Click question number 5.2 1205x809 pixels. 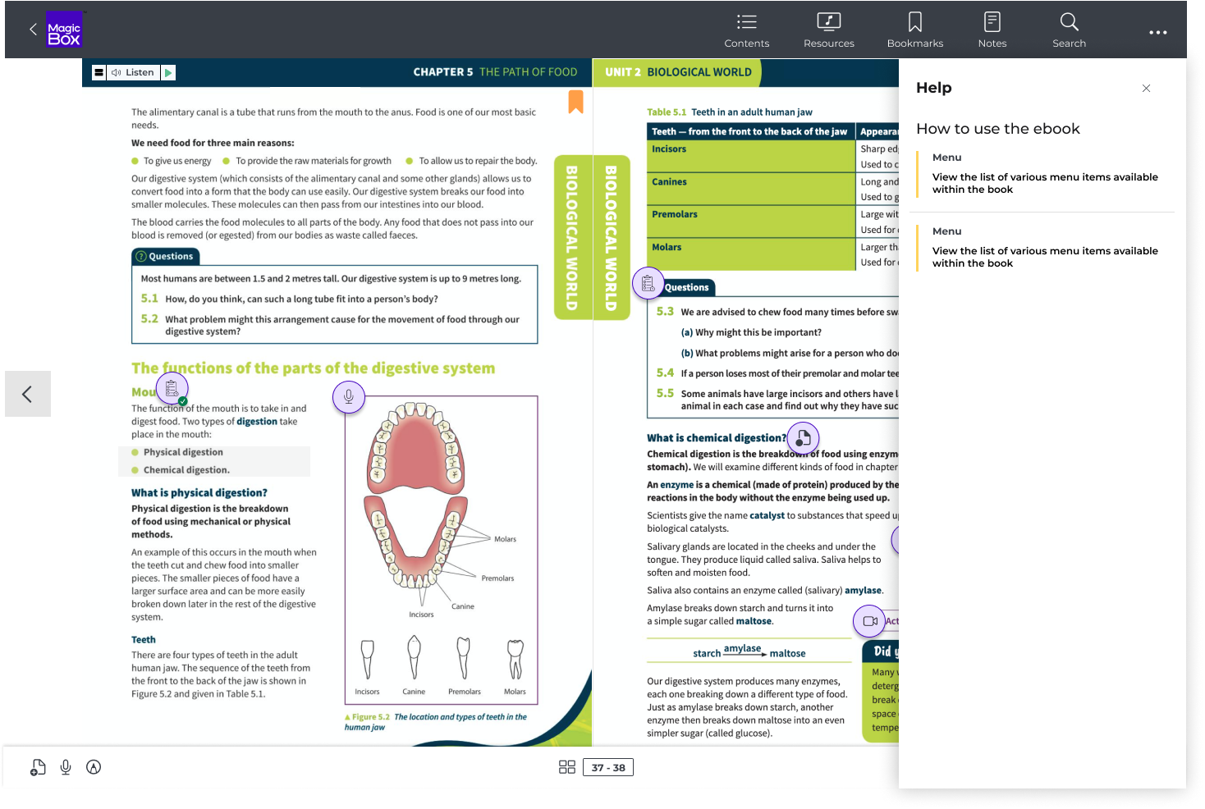coord(149,318)
